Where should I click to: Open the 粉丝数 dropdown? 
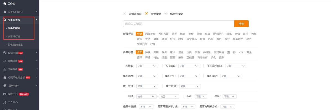(147, 66)
